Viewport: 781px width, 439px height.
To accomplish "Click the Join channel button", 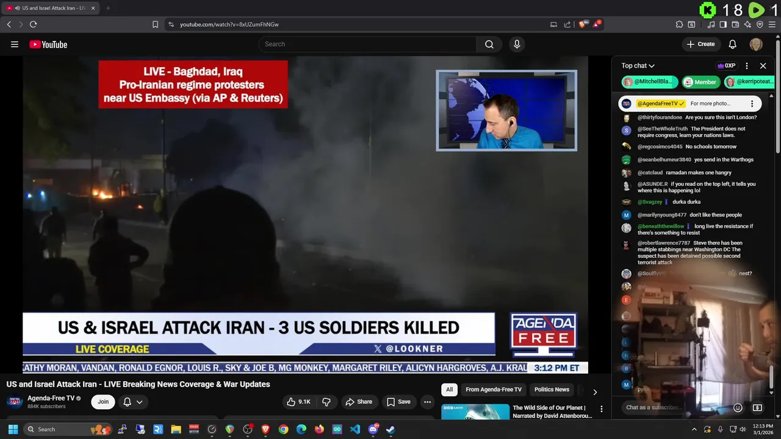I will click(103, 402).
